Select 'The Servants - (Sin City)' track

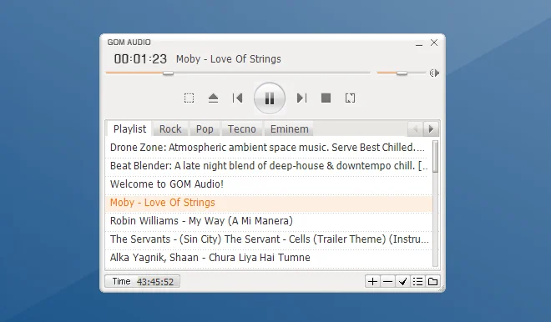tap(269, 239)
